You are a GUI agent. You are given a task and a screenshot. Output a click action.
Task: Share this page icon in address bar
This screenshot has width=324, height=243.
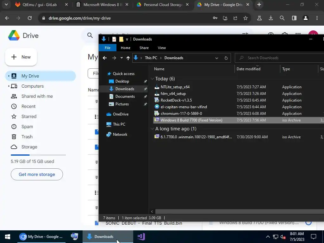235,18
